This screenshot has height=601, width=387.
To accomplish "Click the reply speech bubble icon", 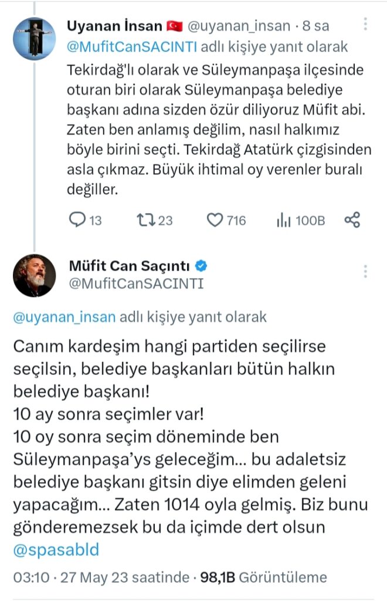I will 78,220.
